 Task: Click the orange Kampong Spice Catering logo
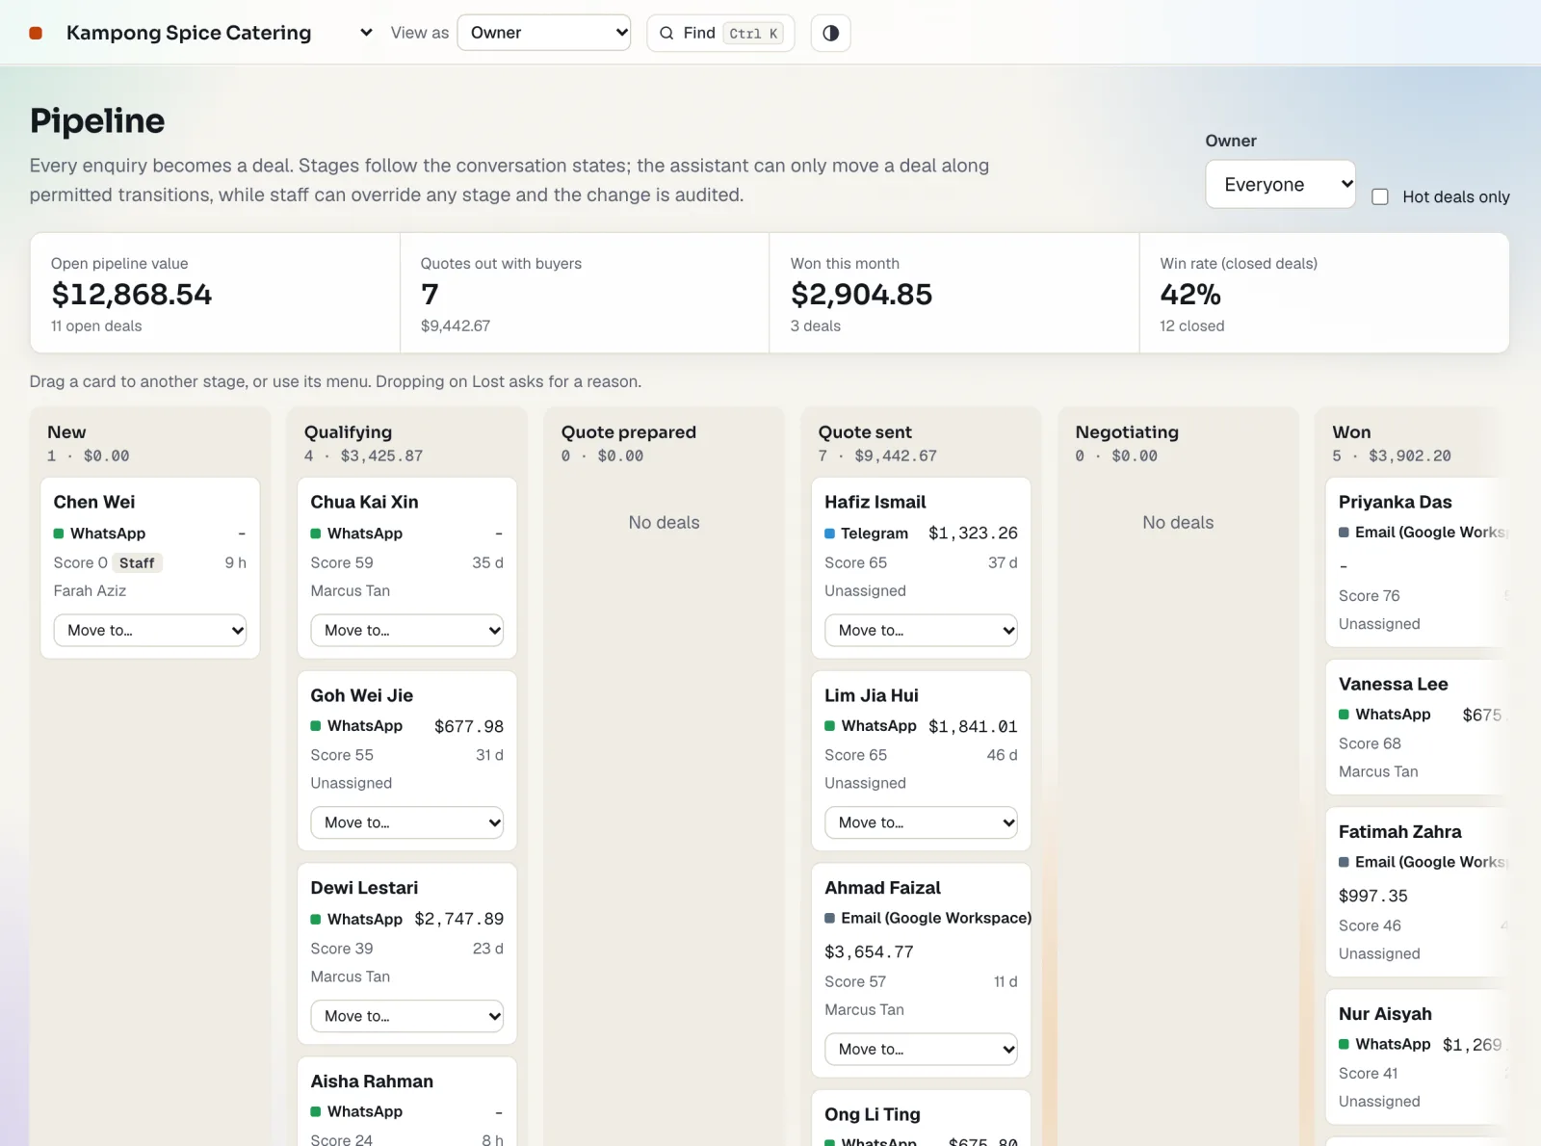36,33
